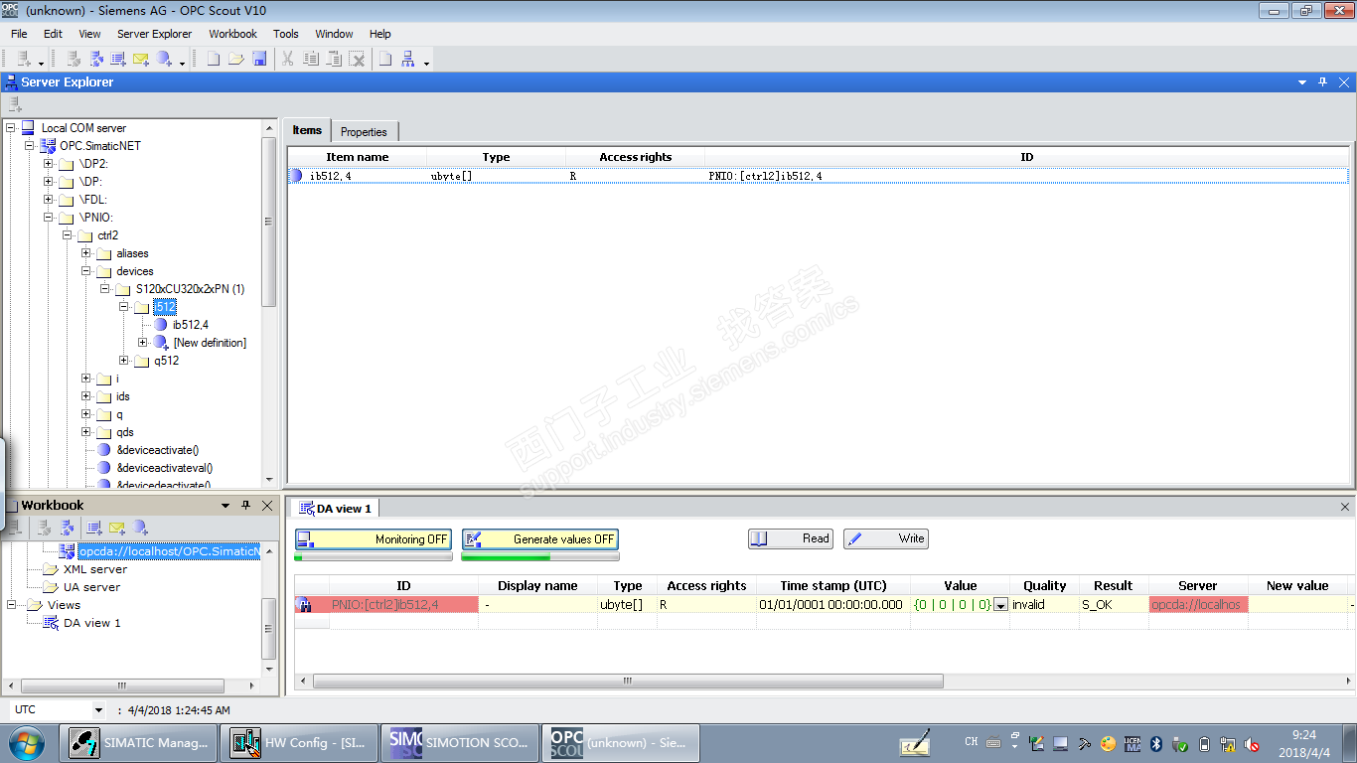Open the File menu
This screenshot has height=763, width=1357.
(19, 34)
